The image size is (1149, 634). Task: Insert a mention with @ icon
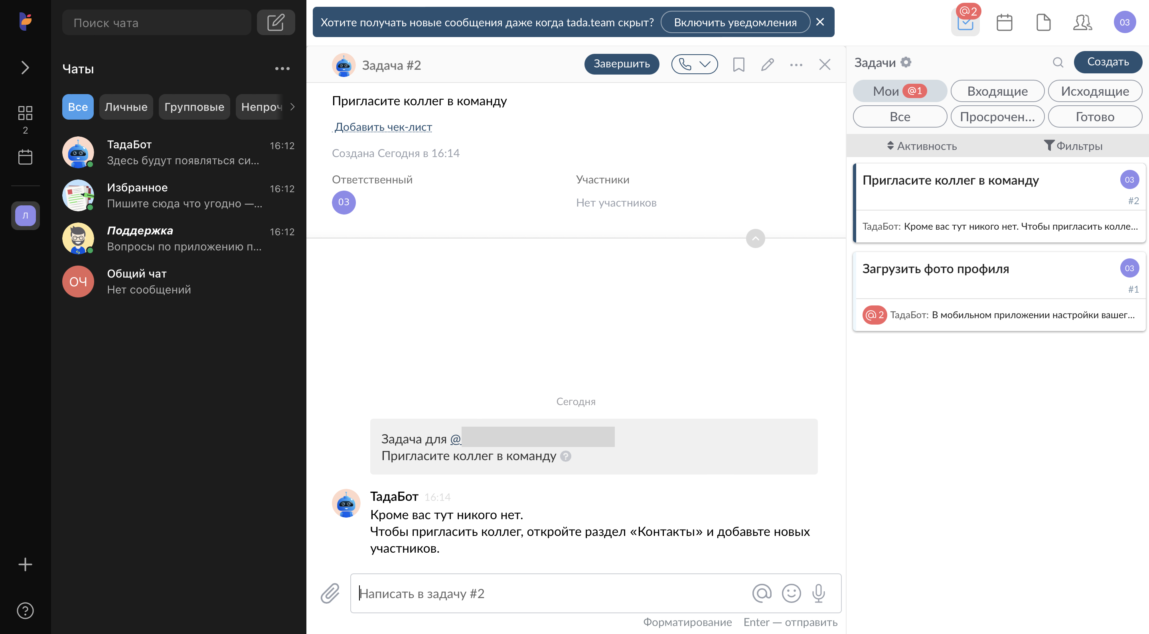click(762, 593)
